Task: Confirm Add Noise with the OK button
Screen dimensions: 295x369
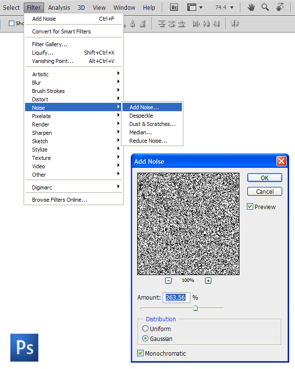Action: pyautogui.click(x=265, y=178)
